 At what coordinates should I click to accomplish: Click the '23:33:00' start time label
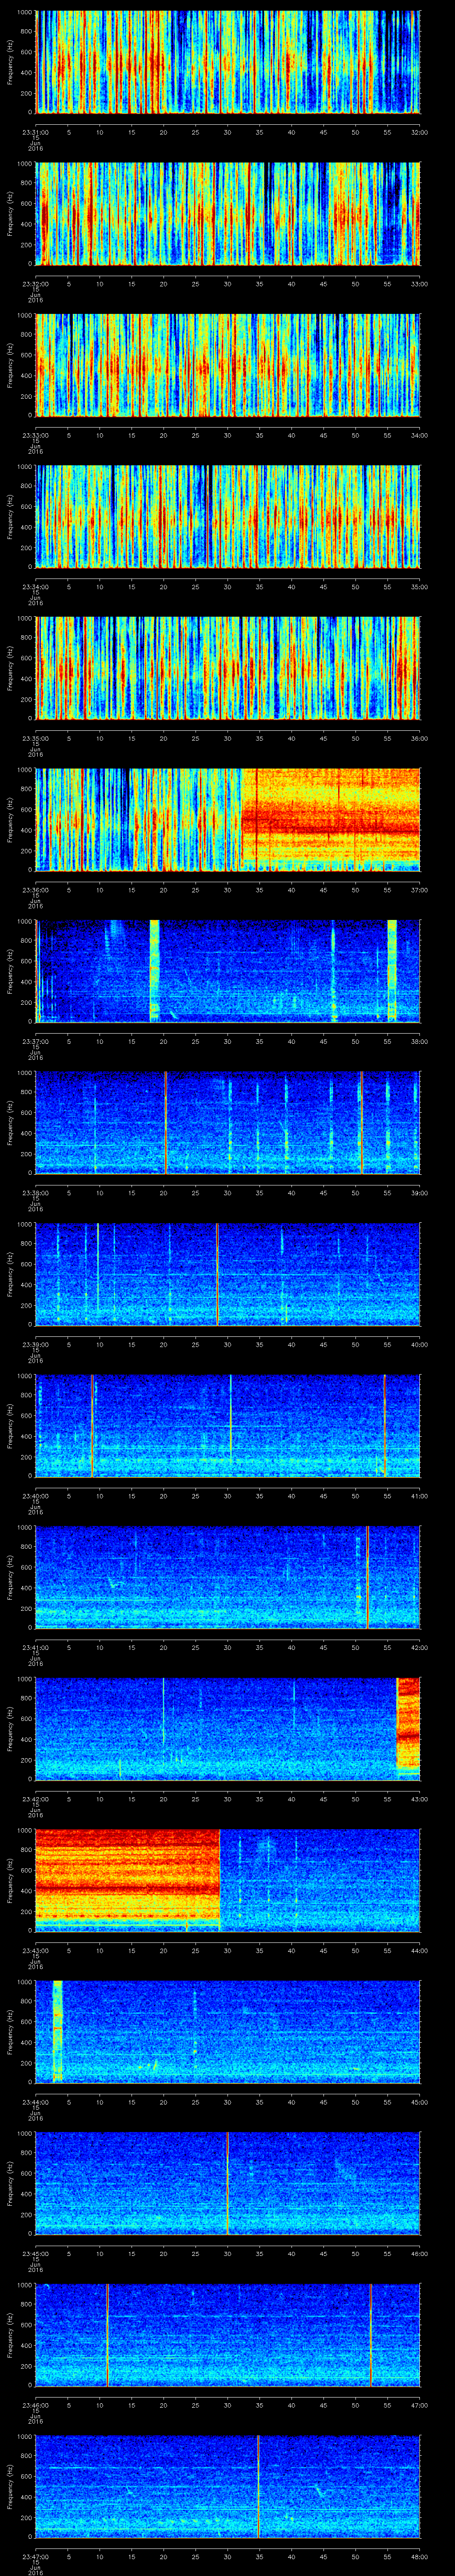point(36,435)
